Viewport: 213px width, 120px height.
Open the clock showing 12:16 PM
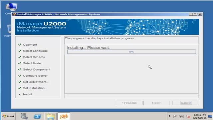point(200,116)
